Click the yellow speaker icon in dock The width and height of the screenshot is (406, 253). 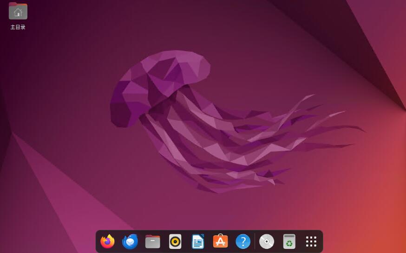click(x=175, y=241)
